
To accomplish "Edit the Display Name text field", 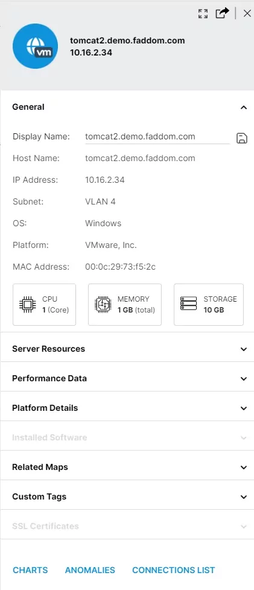I will (x=157, y=137).
